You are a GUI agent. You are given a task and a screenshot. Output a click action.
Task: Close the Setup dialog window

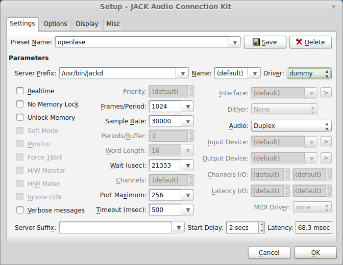pos(334,7)
